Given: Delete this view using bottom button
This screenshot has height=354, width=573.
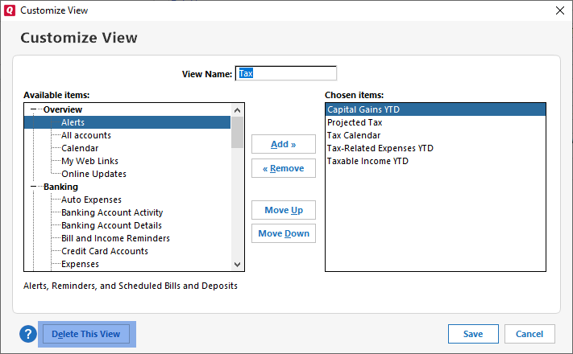Looking at the screenshot, I should [85, 334].
